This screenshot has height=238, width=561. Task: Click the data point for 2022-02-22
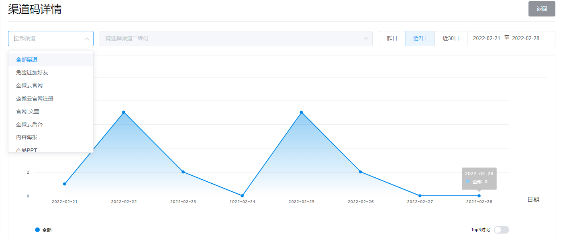(124, 112)
